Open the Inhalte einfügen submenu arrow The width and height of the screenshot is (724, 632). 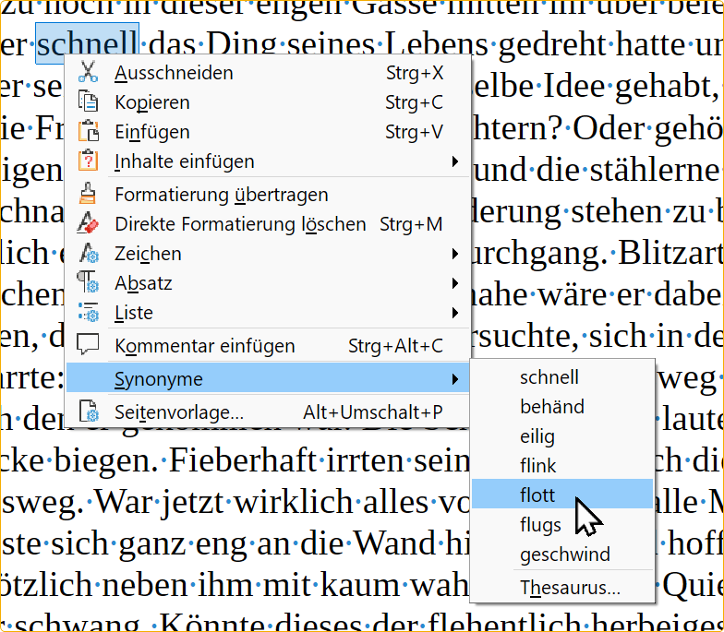click(x=454, y=161)
